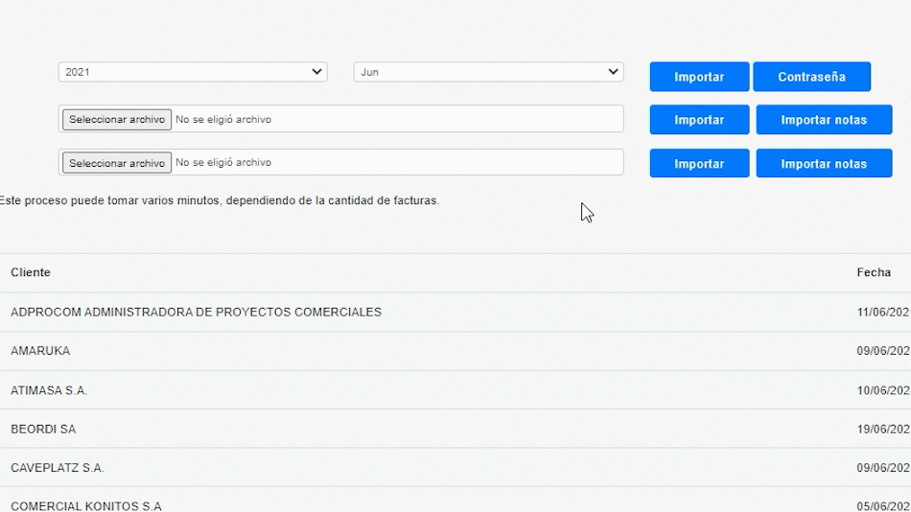Click Importar beside the lower file chooser
The height and width of the screenshot is (512, 911).
click(x=699, y=164)
